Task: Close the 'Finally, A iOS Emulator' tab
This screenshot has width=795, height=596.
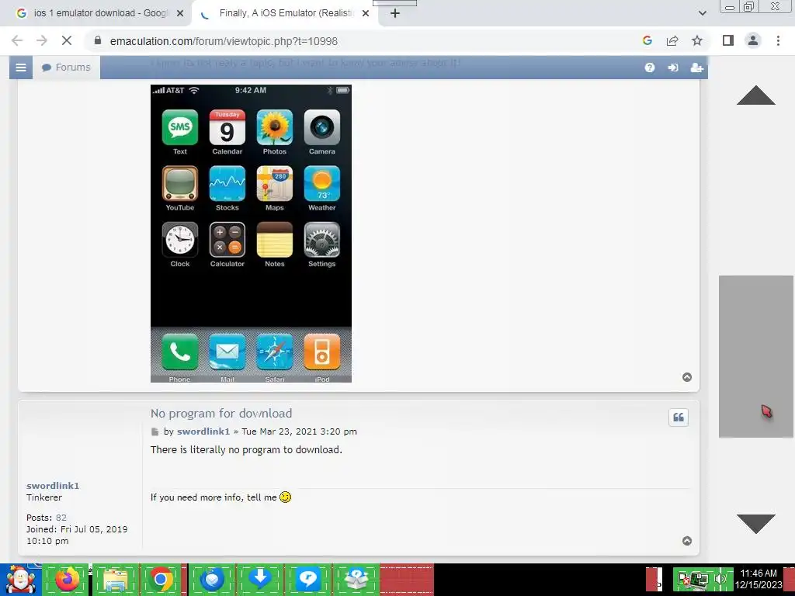Action: (366, 14)
